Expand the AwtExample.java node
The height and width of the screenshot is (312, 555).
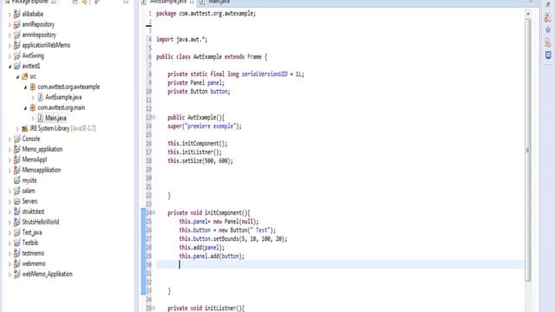(33, 97)
